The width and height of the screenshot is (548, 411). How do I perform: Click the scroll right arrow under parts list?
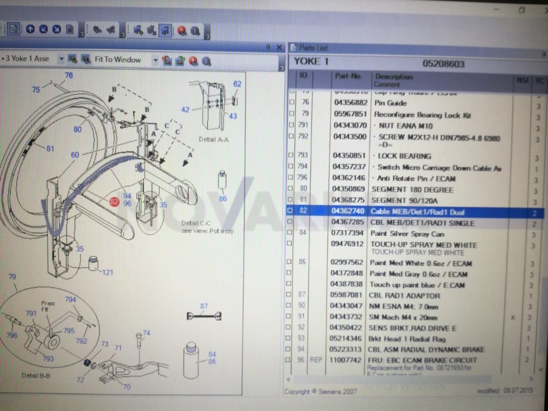tap(531, 379)
